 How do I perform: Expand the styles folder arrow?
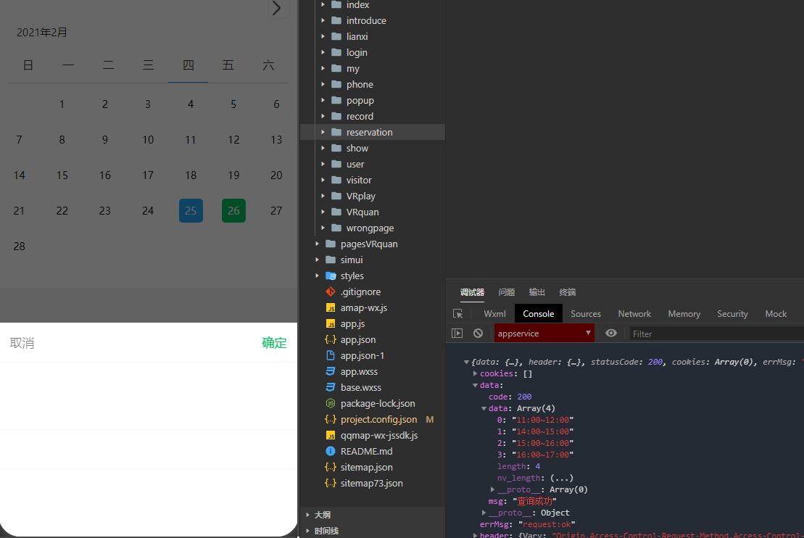pos(317,276)
